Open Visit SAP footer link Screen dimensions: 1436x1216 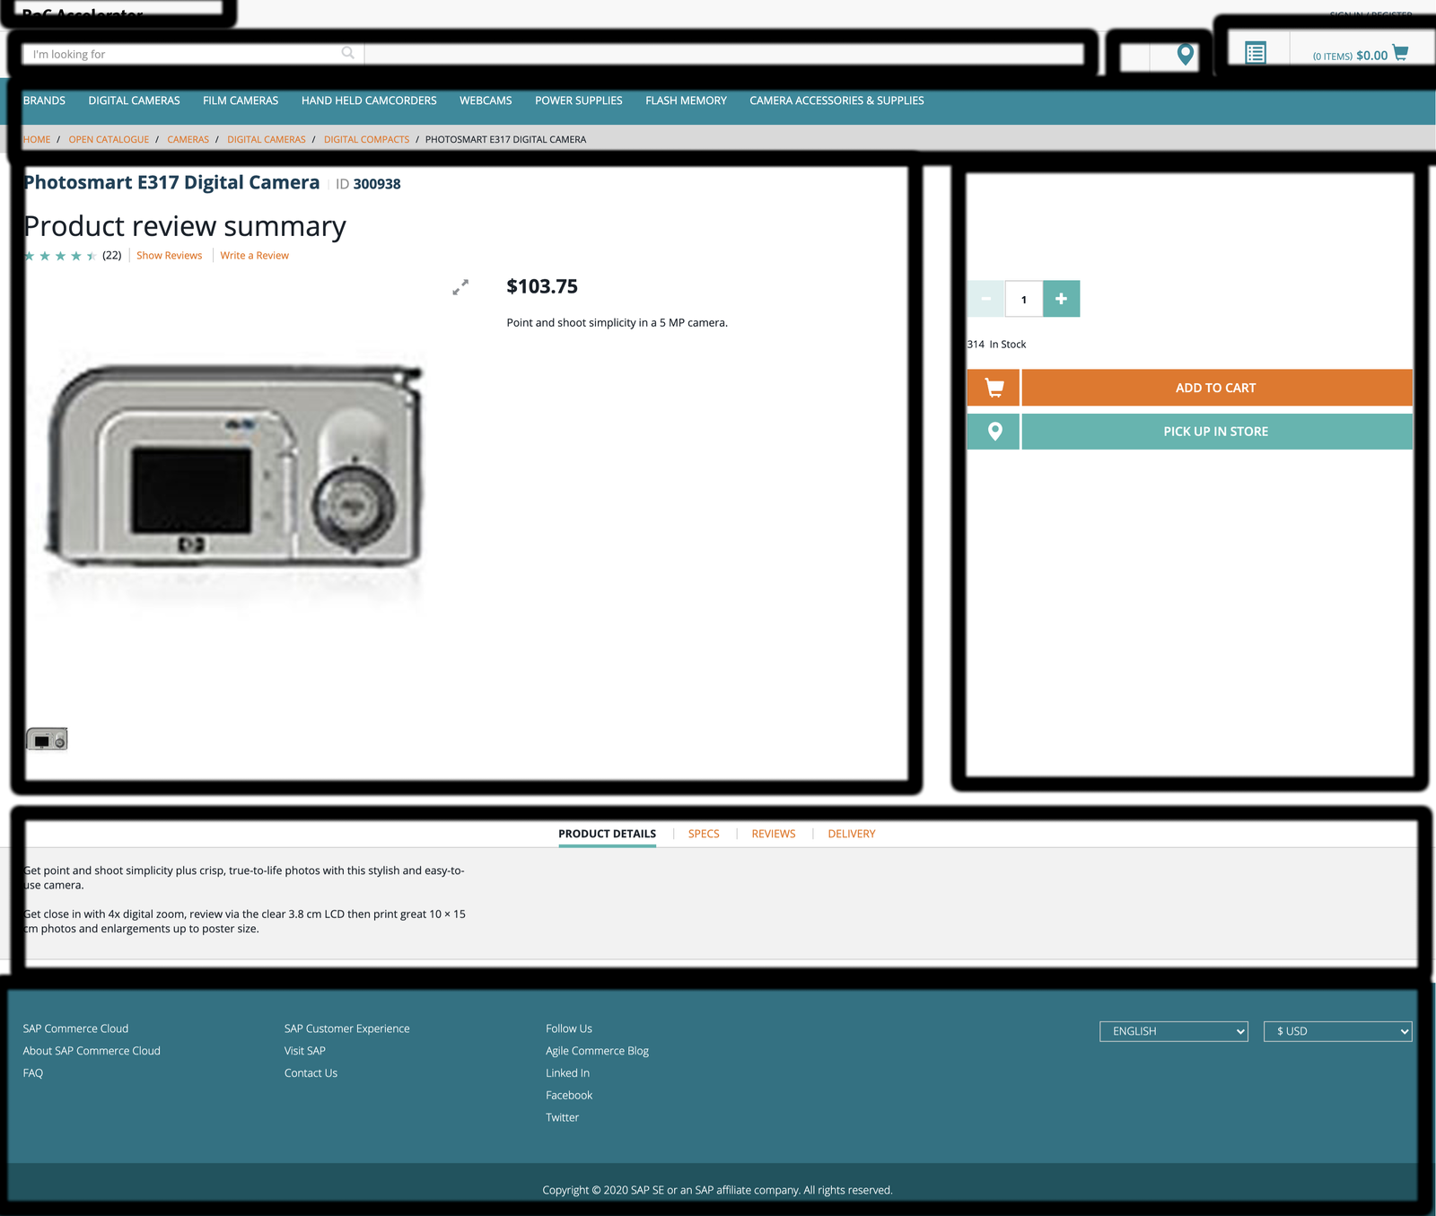305,1051
